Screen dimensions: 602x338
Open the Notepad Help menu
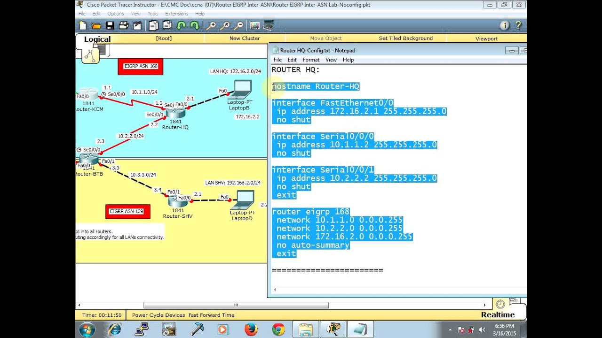click(x=348, y=60)
